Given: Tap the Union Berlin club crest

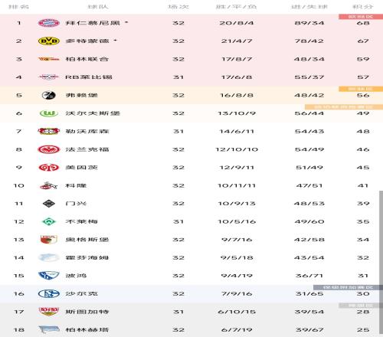Looking at the screenshot, I should coord(48,59).
